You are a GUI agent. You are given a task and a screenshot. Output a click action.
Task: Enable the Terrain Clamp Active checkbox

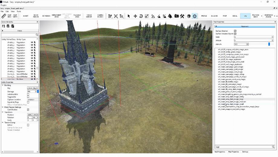[x=28, y=125]
